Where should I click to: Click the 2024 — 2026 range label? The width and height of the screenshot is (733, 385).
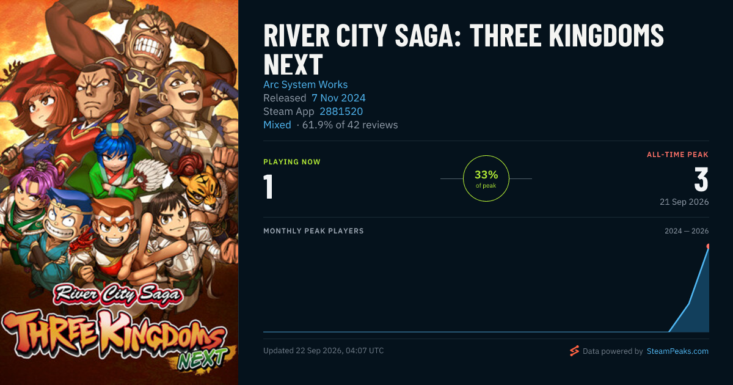(x=687, y=231)
